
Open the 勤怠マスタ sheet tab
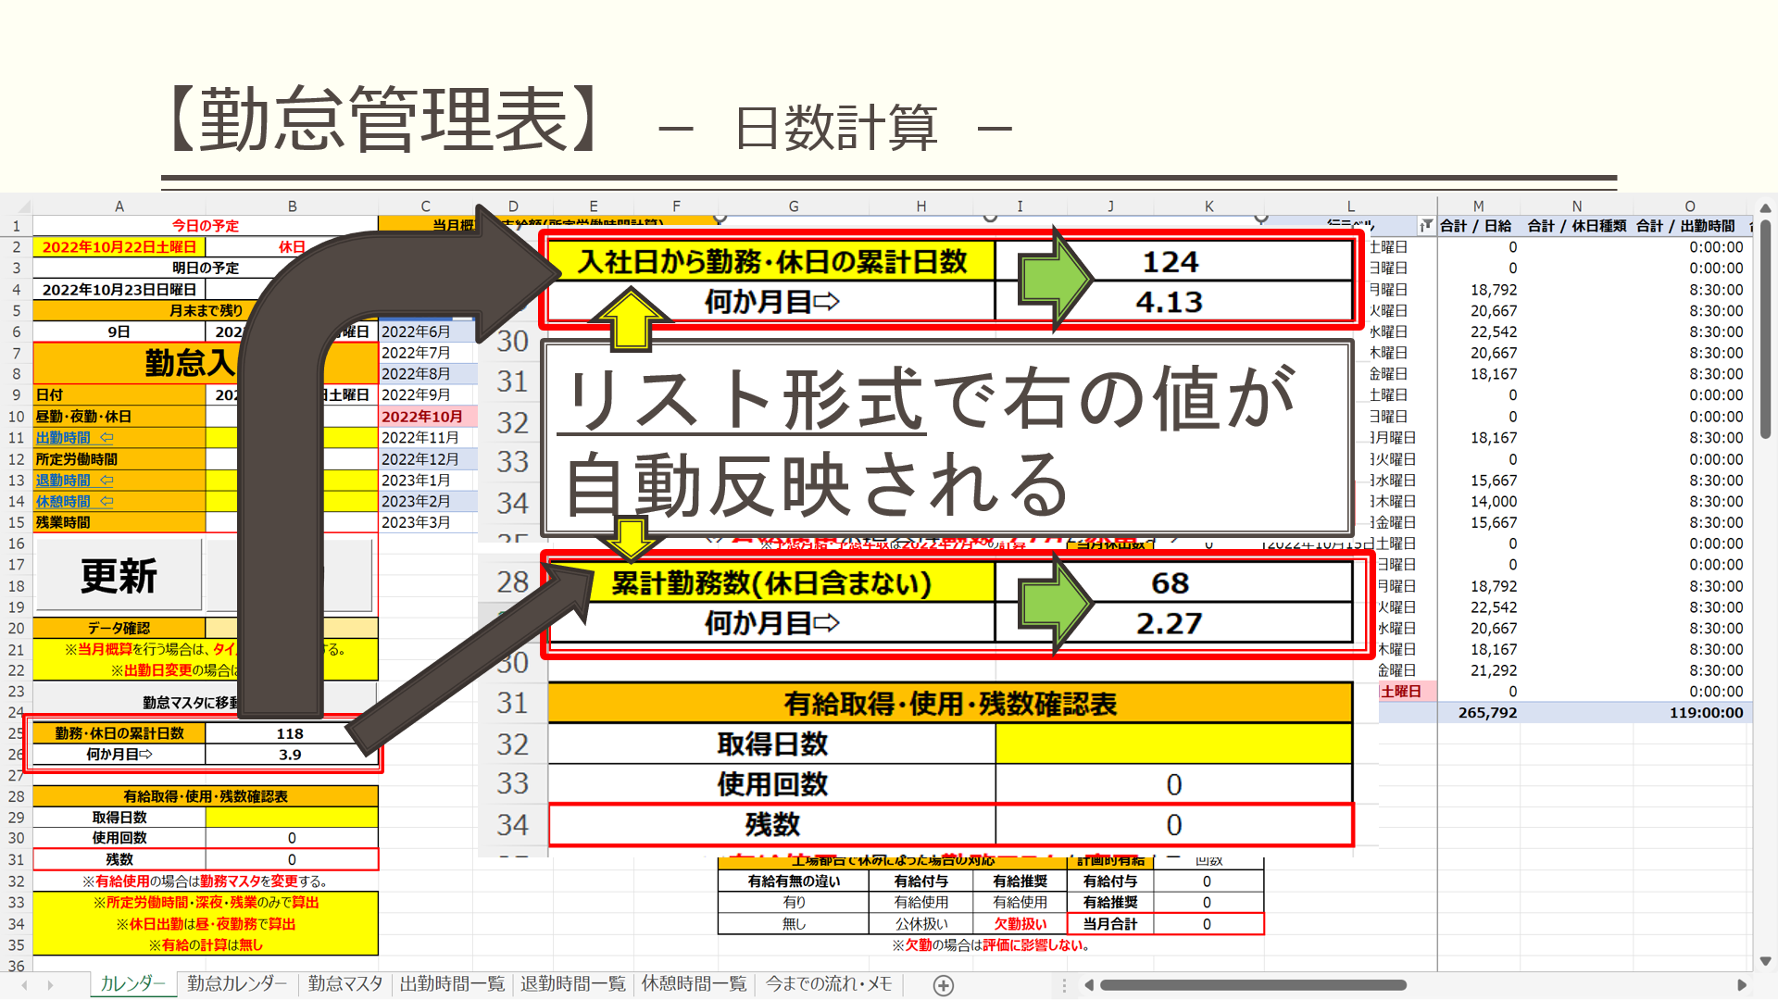coord(345,984)
